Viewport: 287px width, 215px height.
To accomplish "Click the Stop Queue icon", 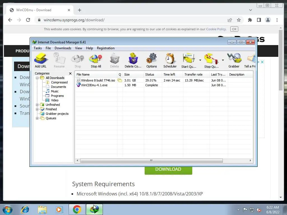I will pyautogui.click(x=211, y=60).
